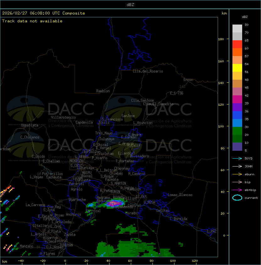Click the 'Clla.SanJose' map label
This screenshot has height=265, width=261.
[x=142, y=100]
